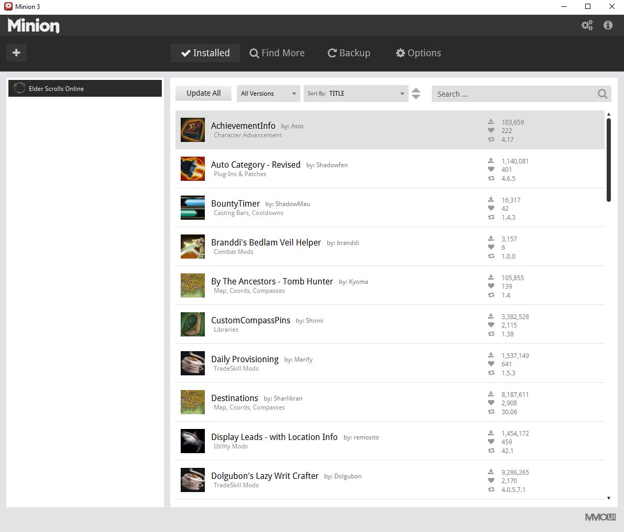The height and width of the screenshot is (532, 624).
Task: Click the plus icon to add a game
Action: tap(16, 53)
